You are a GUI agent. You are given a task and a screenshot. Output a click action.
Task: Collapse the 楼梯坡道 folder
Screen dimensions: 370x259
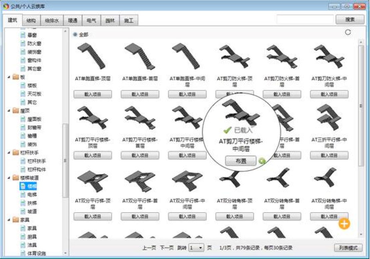[8, 178]
